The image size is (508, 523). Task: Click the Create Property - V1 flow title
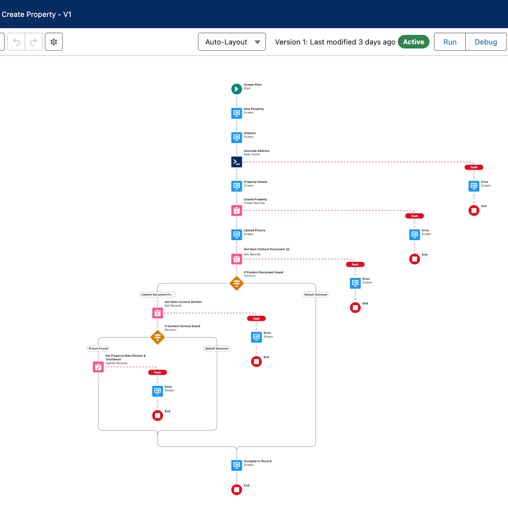point(36,14)
